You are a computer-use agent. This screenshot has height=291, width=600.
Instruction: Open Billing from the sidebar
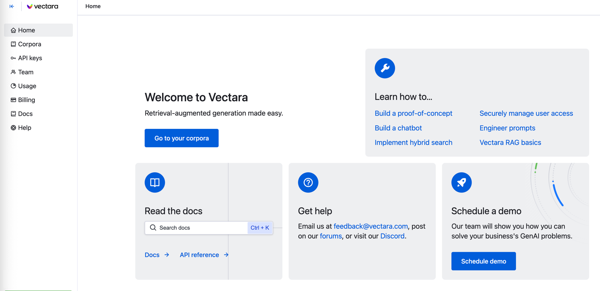13,100
